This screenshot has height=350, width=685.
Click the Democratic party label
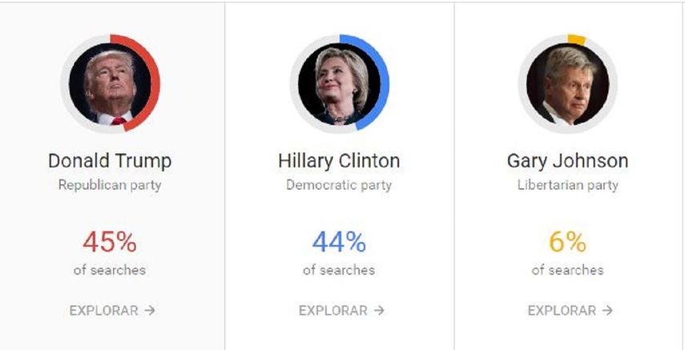(x=339, y=185)
